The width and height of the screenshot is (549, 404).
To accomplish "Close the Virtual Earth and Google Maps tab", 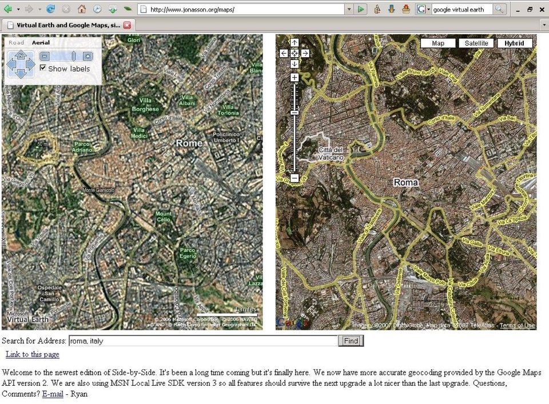I will 127,25.
